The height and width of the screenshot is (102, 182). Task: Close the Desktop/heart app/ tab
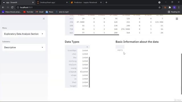tap(67, 3)
